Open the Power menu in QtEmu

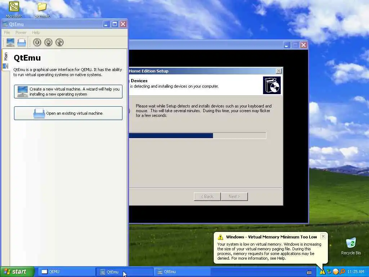(x=21, y=32)
